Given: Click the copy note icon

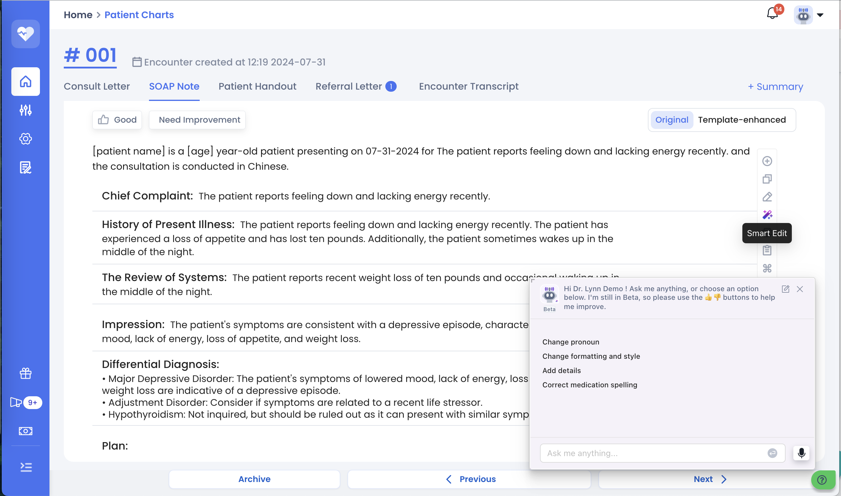Looking at the screenshot, I should [x=767, y=179].
